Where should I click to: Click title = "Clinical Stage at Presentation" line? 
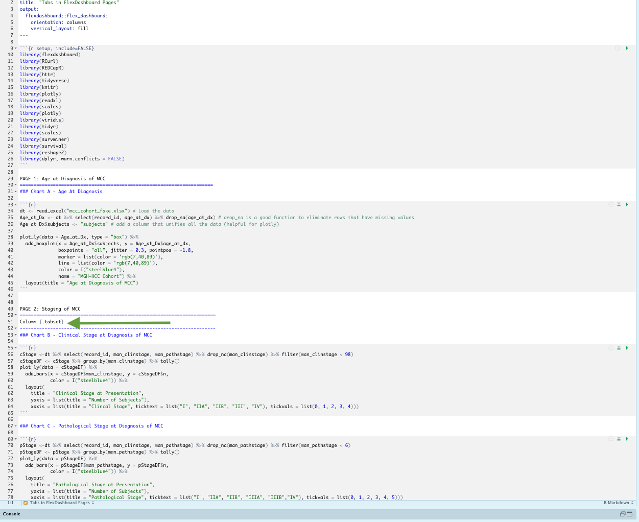pyautogui.click(x=88, y=393)
